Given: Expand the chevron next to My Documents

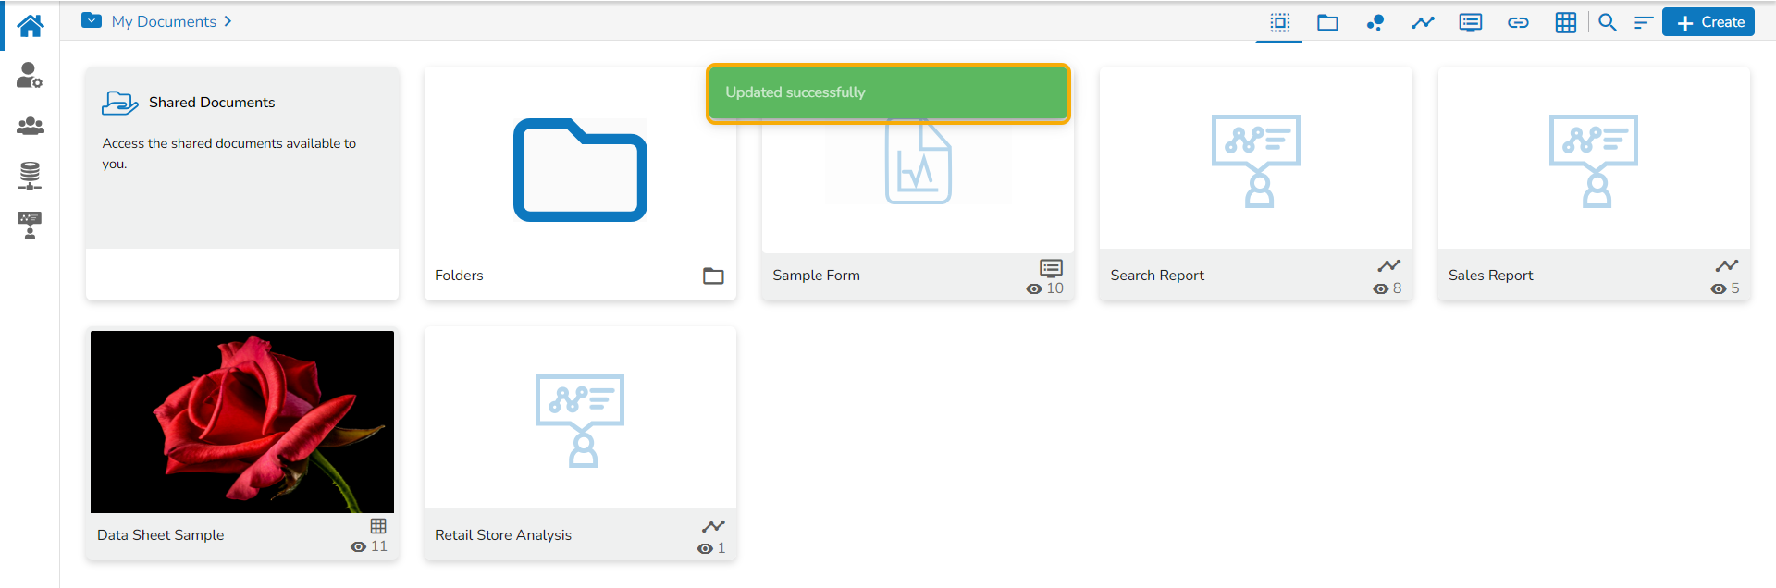Looking at the screenshot, I should tap(228, 21).
